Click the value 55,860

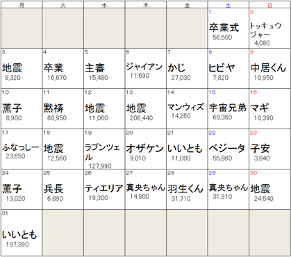tap(222, 158)
